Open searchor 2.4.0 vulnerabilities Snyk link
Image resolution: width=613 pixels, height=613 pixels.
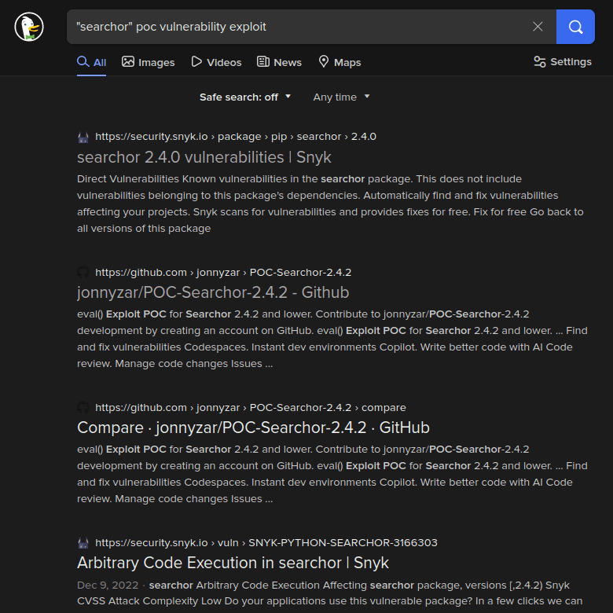(x=204, y=157)
